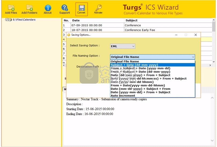Choose Date (yyyy-mm-dd) + From + Subject
Viewport: 217px width, 147px height.
coord(152,92)
